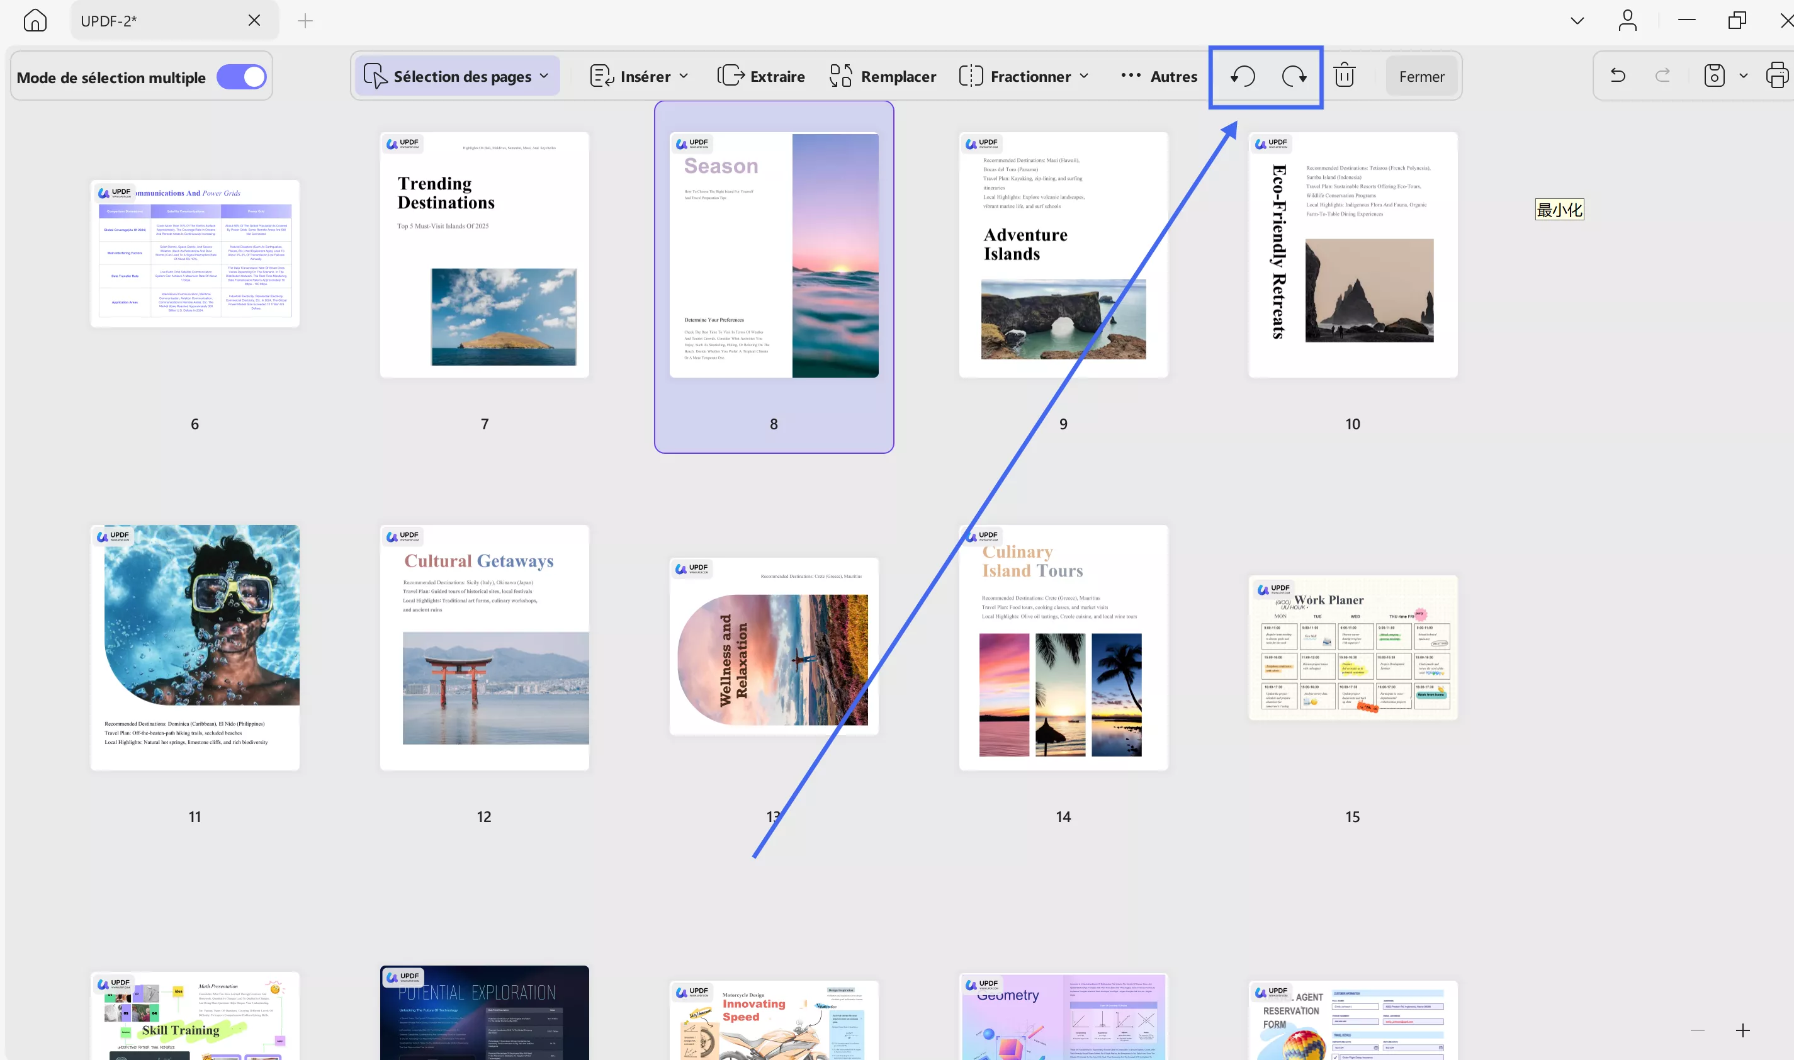Open the user account icon

coord(1628,21)
